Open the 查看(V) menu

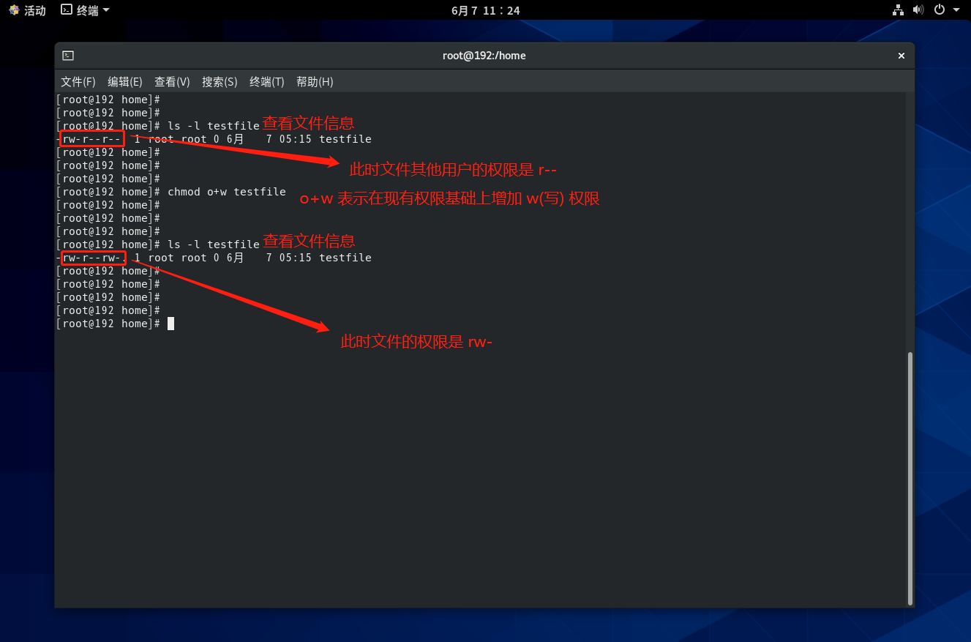172,82
